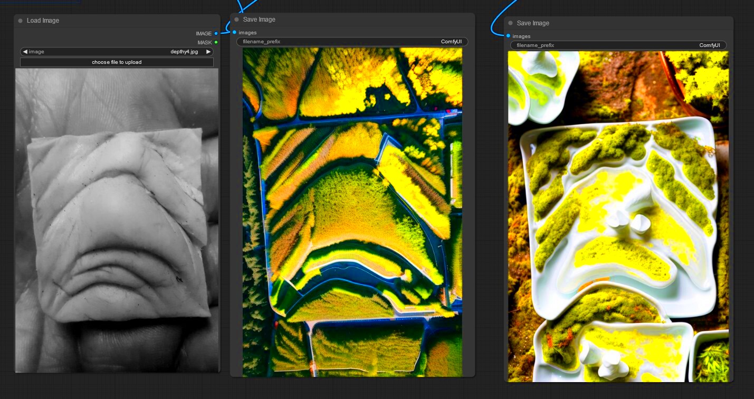Click the IMAGE output label

click(x=204, y=33)
